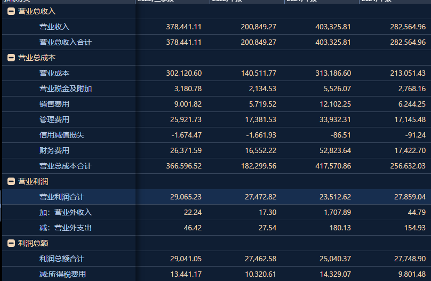Click the 营业总收入合计 value 378,441.11
Screen dimensions: 431x281
183,42
